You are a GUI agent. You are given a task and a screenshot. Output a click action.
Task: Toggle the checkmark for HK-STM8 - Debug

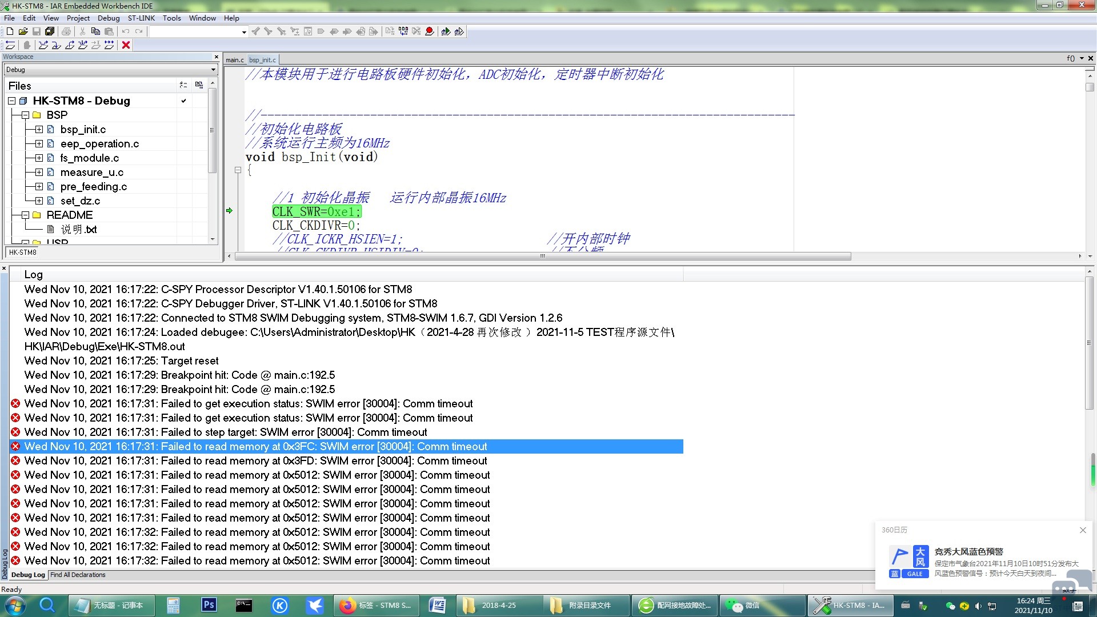[x=184, y=101]
